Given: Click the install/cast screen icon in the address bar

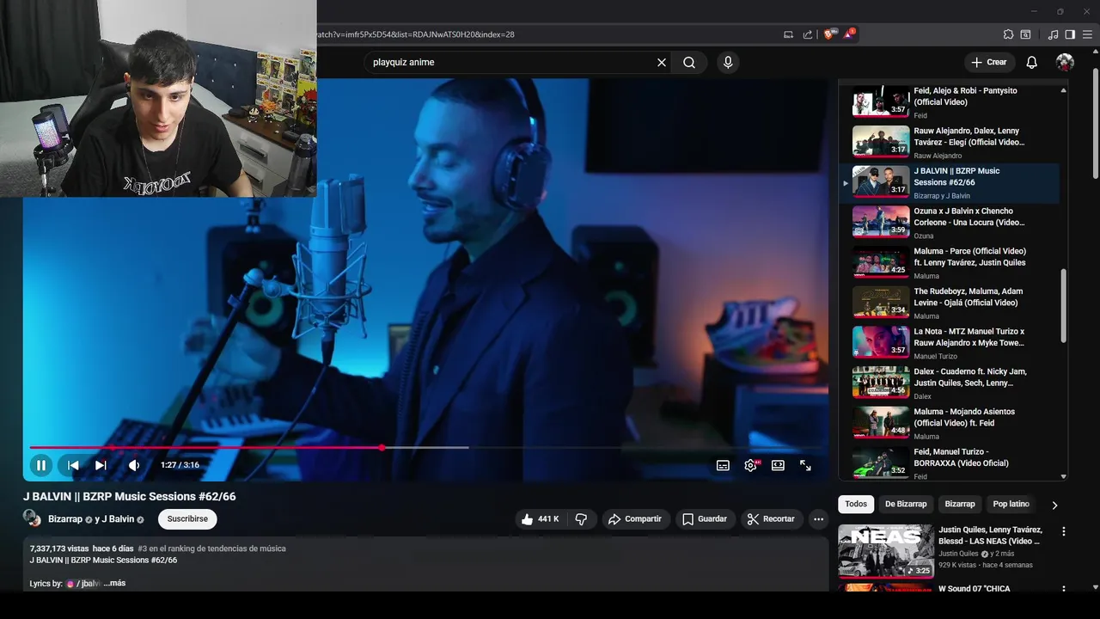Looking at the screenshot, I should pyautogui.click(x=788, y=34).
